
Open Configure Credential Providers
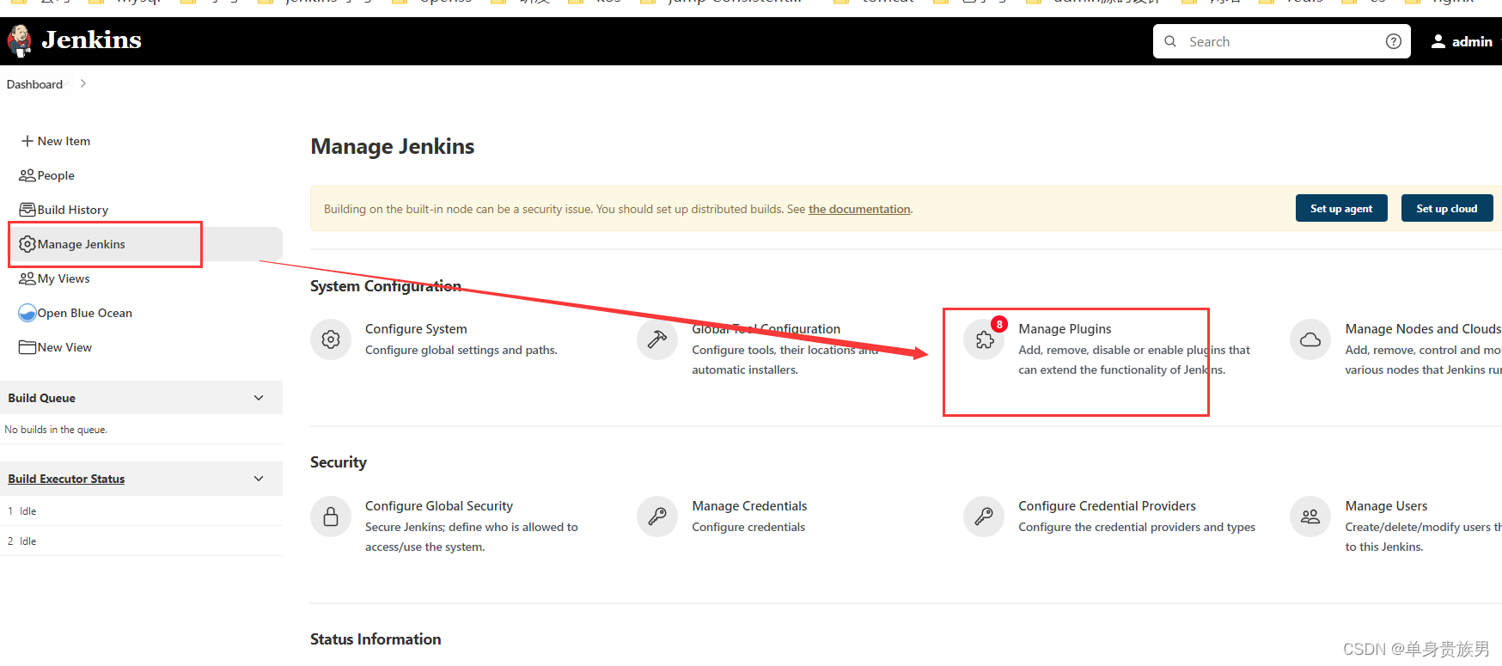click(x=1107, y=506)
